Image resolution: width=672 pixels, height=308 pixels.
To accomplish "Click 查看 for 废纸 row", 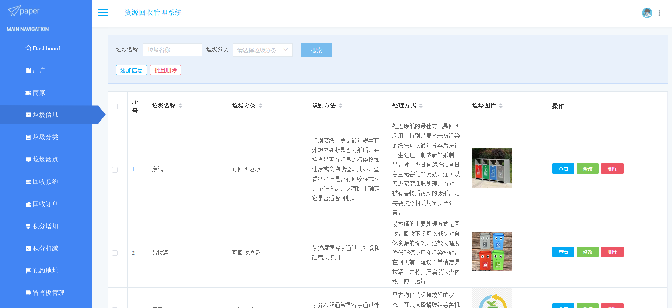I will [x=563, y=168].
